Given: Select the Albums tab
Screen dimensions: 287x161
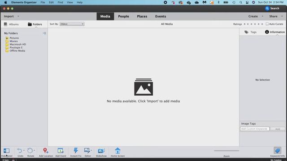Looking at the screenshot, I should (x=11, y=24).
